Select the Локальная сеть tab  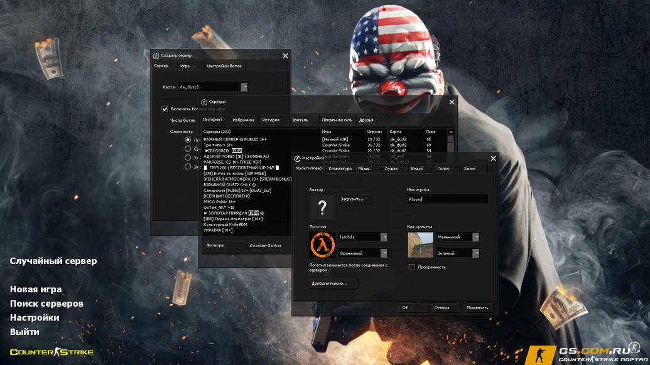pyautogui.click(x=337, y=120)
